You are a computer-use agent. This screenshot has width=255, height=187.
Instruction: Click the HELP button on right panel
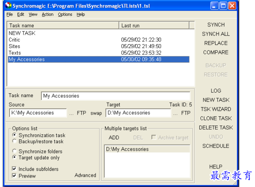coord(215,167)
